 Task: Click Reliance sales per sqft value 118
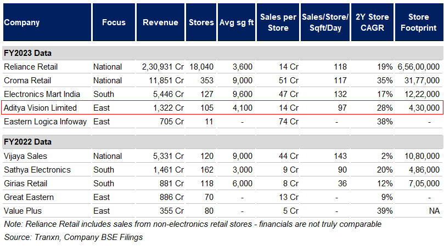coord(340,67)
